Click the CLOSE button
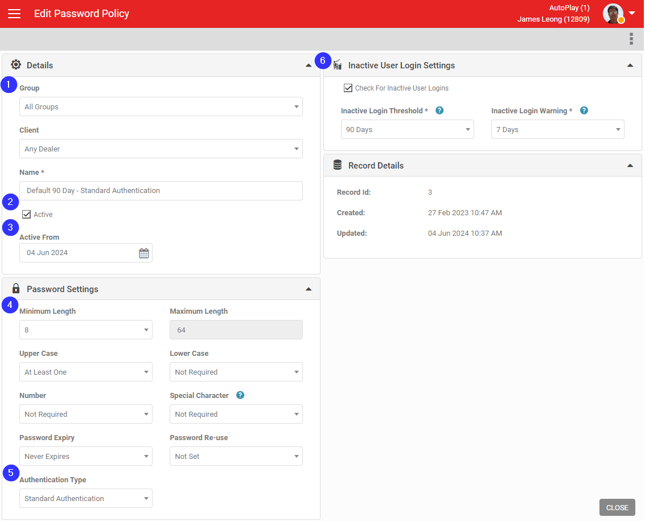Screen dimensions: 645x521 (617, 507)
